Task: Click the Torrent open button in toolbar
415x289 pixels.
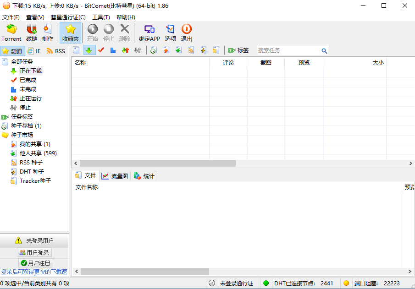Action: [x=11, y=33]
